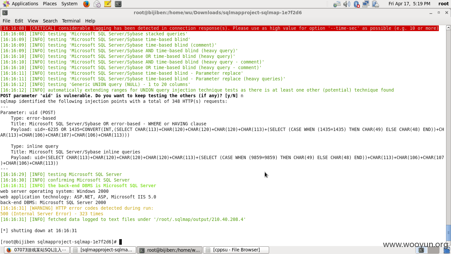Click 'web application technology: ASP.NET' line
This screenshot has height=254, width=451.
(78, 197)
